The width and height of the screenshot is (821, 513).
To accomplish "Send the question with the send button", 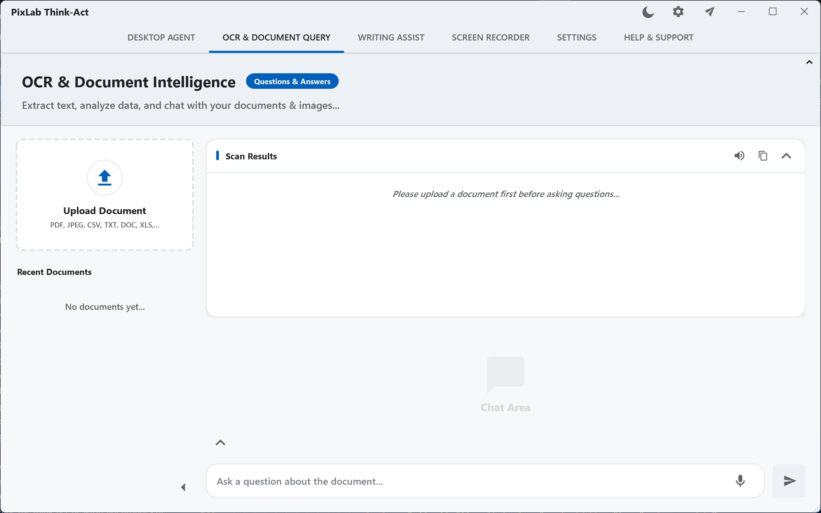I will 789,481.
